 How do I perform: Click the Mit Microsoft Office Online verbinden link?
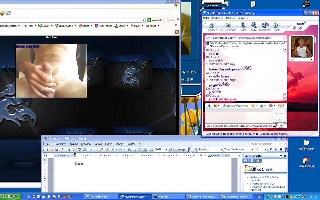click(x=264, y=179)
